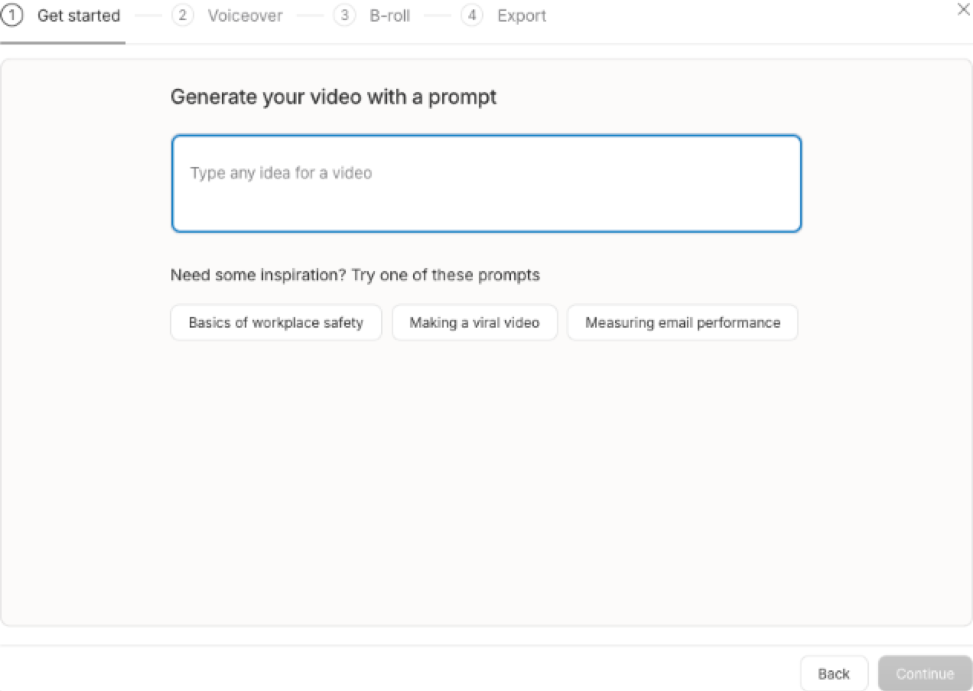Click the Generate your video with a prompt heading
Viewport: 973px width, 691px height.
tap(333, 97)
